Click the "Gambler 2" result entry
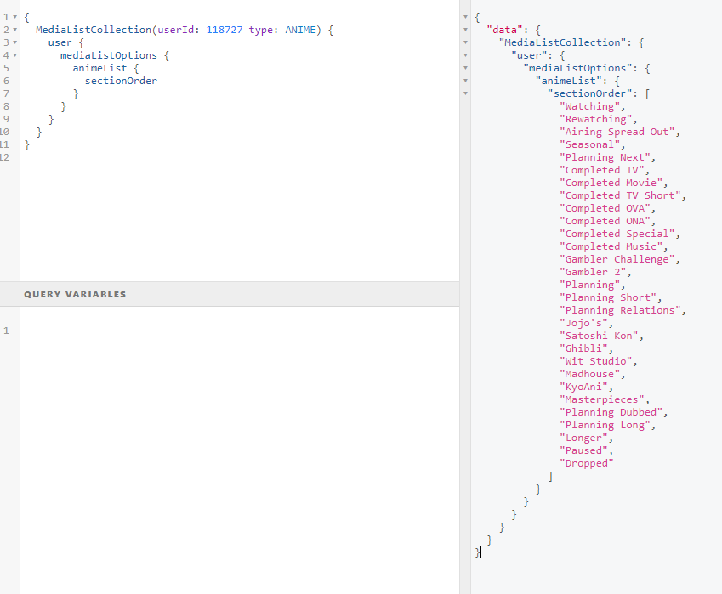 point(593,272)
